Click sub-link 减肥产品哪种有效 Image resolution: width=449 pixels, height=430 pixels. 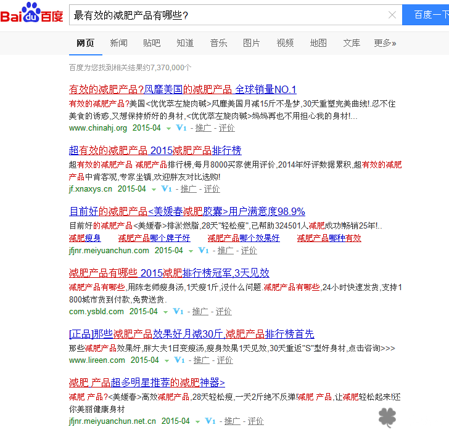click(x=329, y=238)
